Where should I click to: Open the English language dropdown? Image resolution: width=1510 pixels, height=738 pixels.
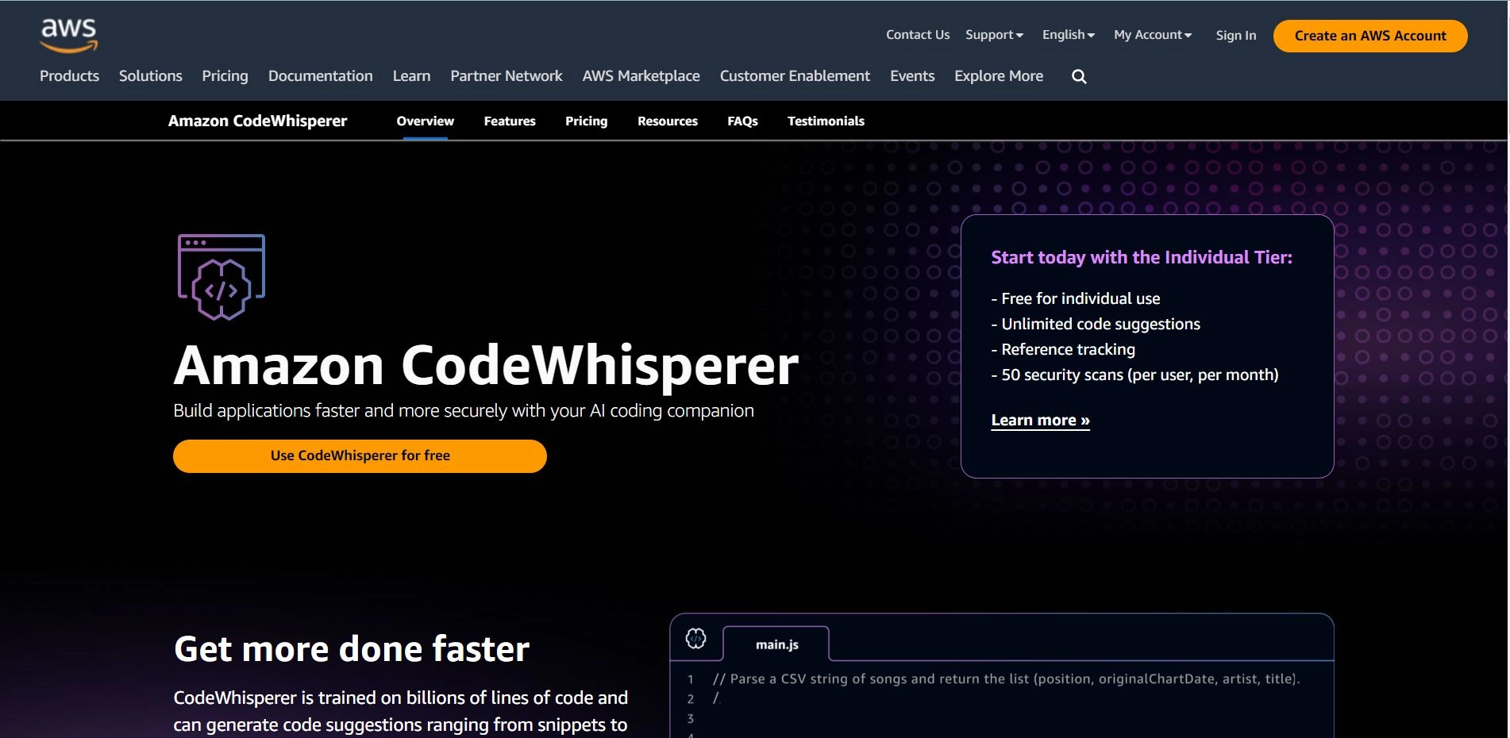pos(1067,34)
